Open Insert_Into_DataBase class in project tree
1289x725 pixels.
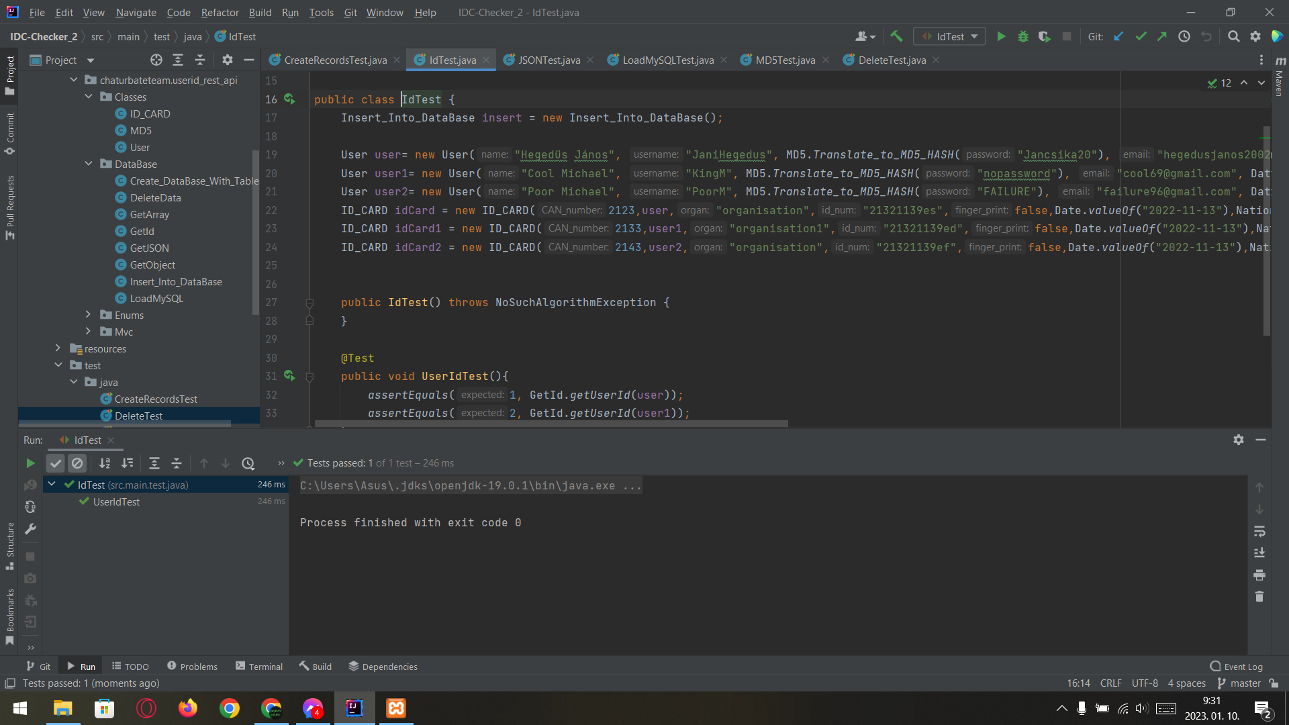coord(176,281)
